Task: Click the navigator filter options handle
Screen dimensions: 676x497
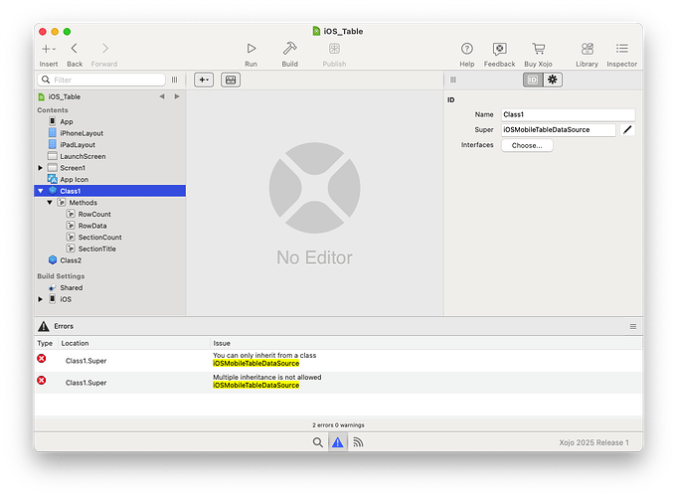Action: point(175,80)
